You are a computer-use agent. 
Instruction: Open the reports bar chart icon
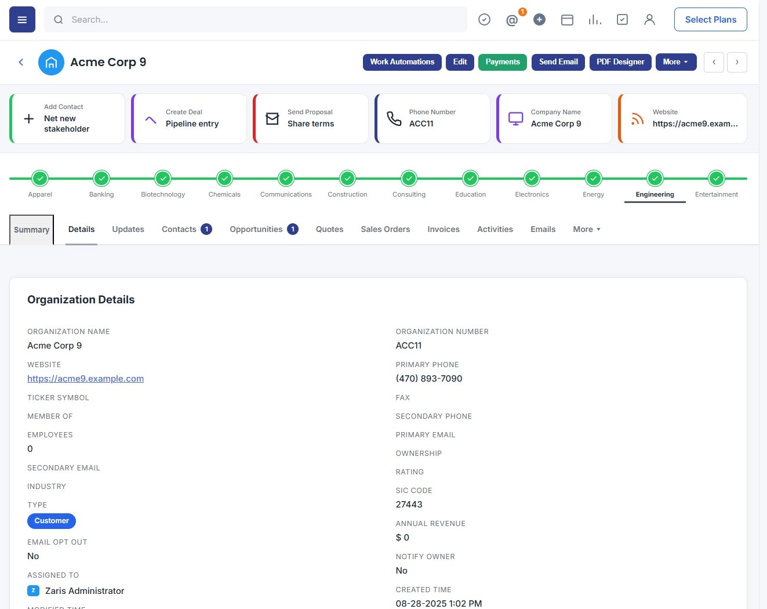tap(595, 20)
